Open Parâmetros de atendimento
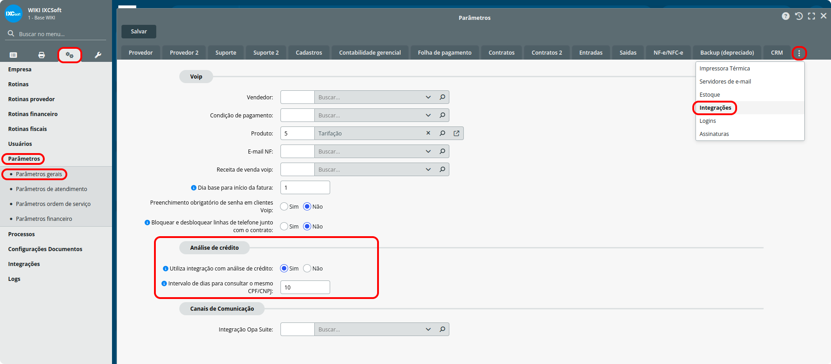The height and width of the screenshot is (364, 831). [x=51, y=189]
